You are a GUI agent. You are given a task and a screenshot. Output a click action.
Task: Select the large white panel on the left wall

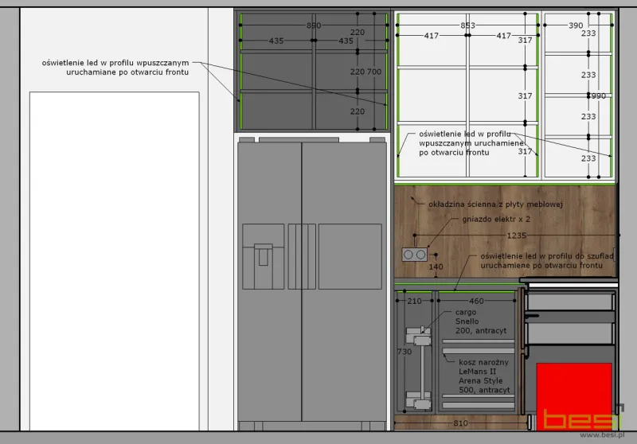(x=115, y=261)
